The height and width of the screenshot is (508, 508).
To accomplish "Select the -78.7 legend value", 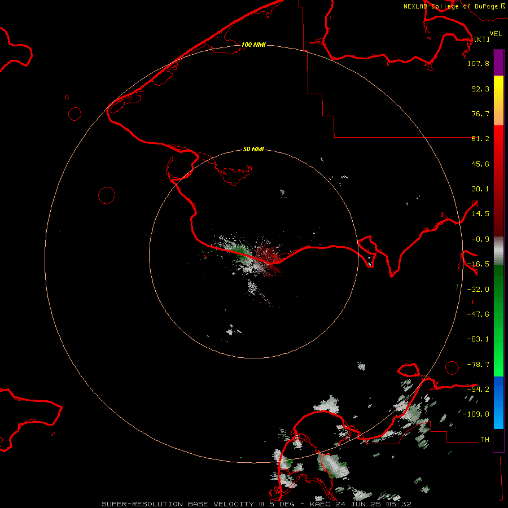I will [478, 365].
